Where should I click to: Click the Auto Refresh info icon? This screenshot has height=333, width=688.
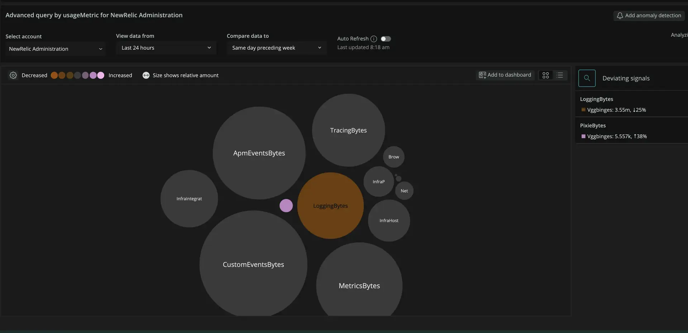374,39
